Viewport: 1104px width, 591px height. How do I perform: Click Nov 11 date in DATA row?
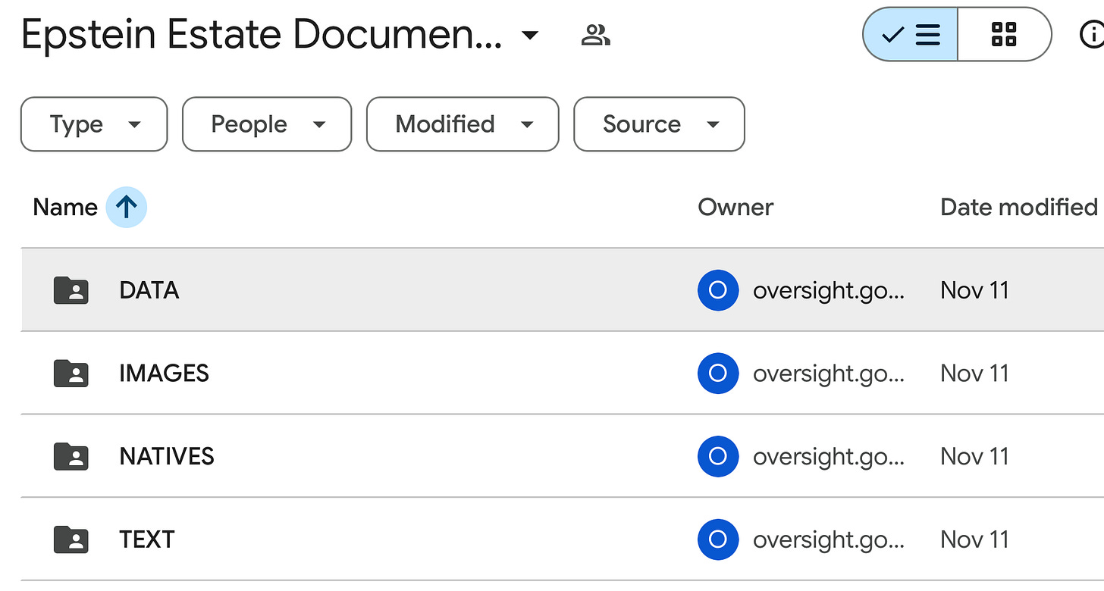[x=974, y=290]
